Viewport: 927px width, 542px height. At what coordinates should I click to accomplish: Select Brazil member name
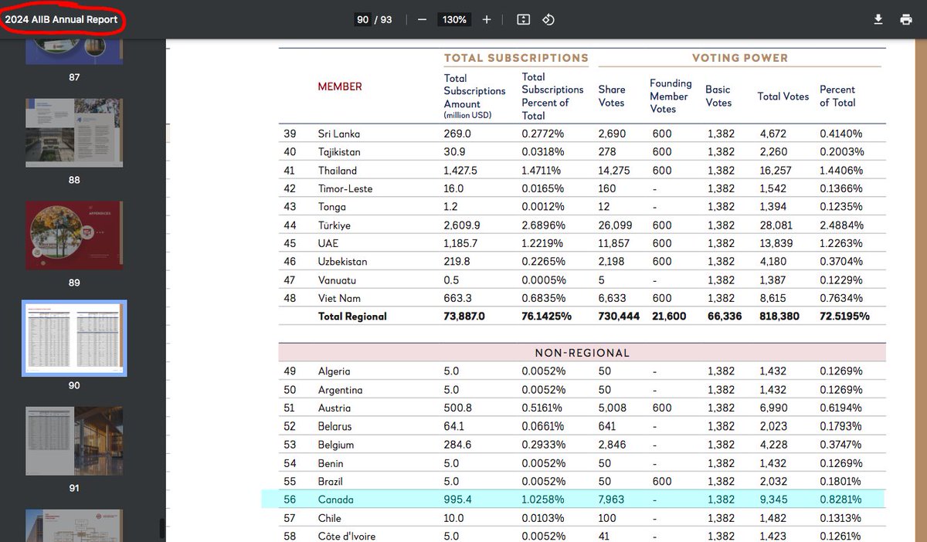coord(331,482)
